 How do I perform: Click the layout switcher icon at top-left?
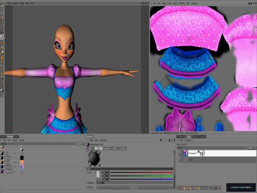coord(2,6)
